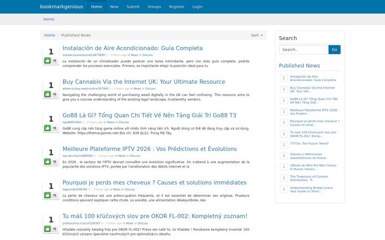Open the Sort dropdown
Viewport: 385px width, 240px height.
257,35
